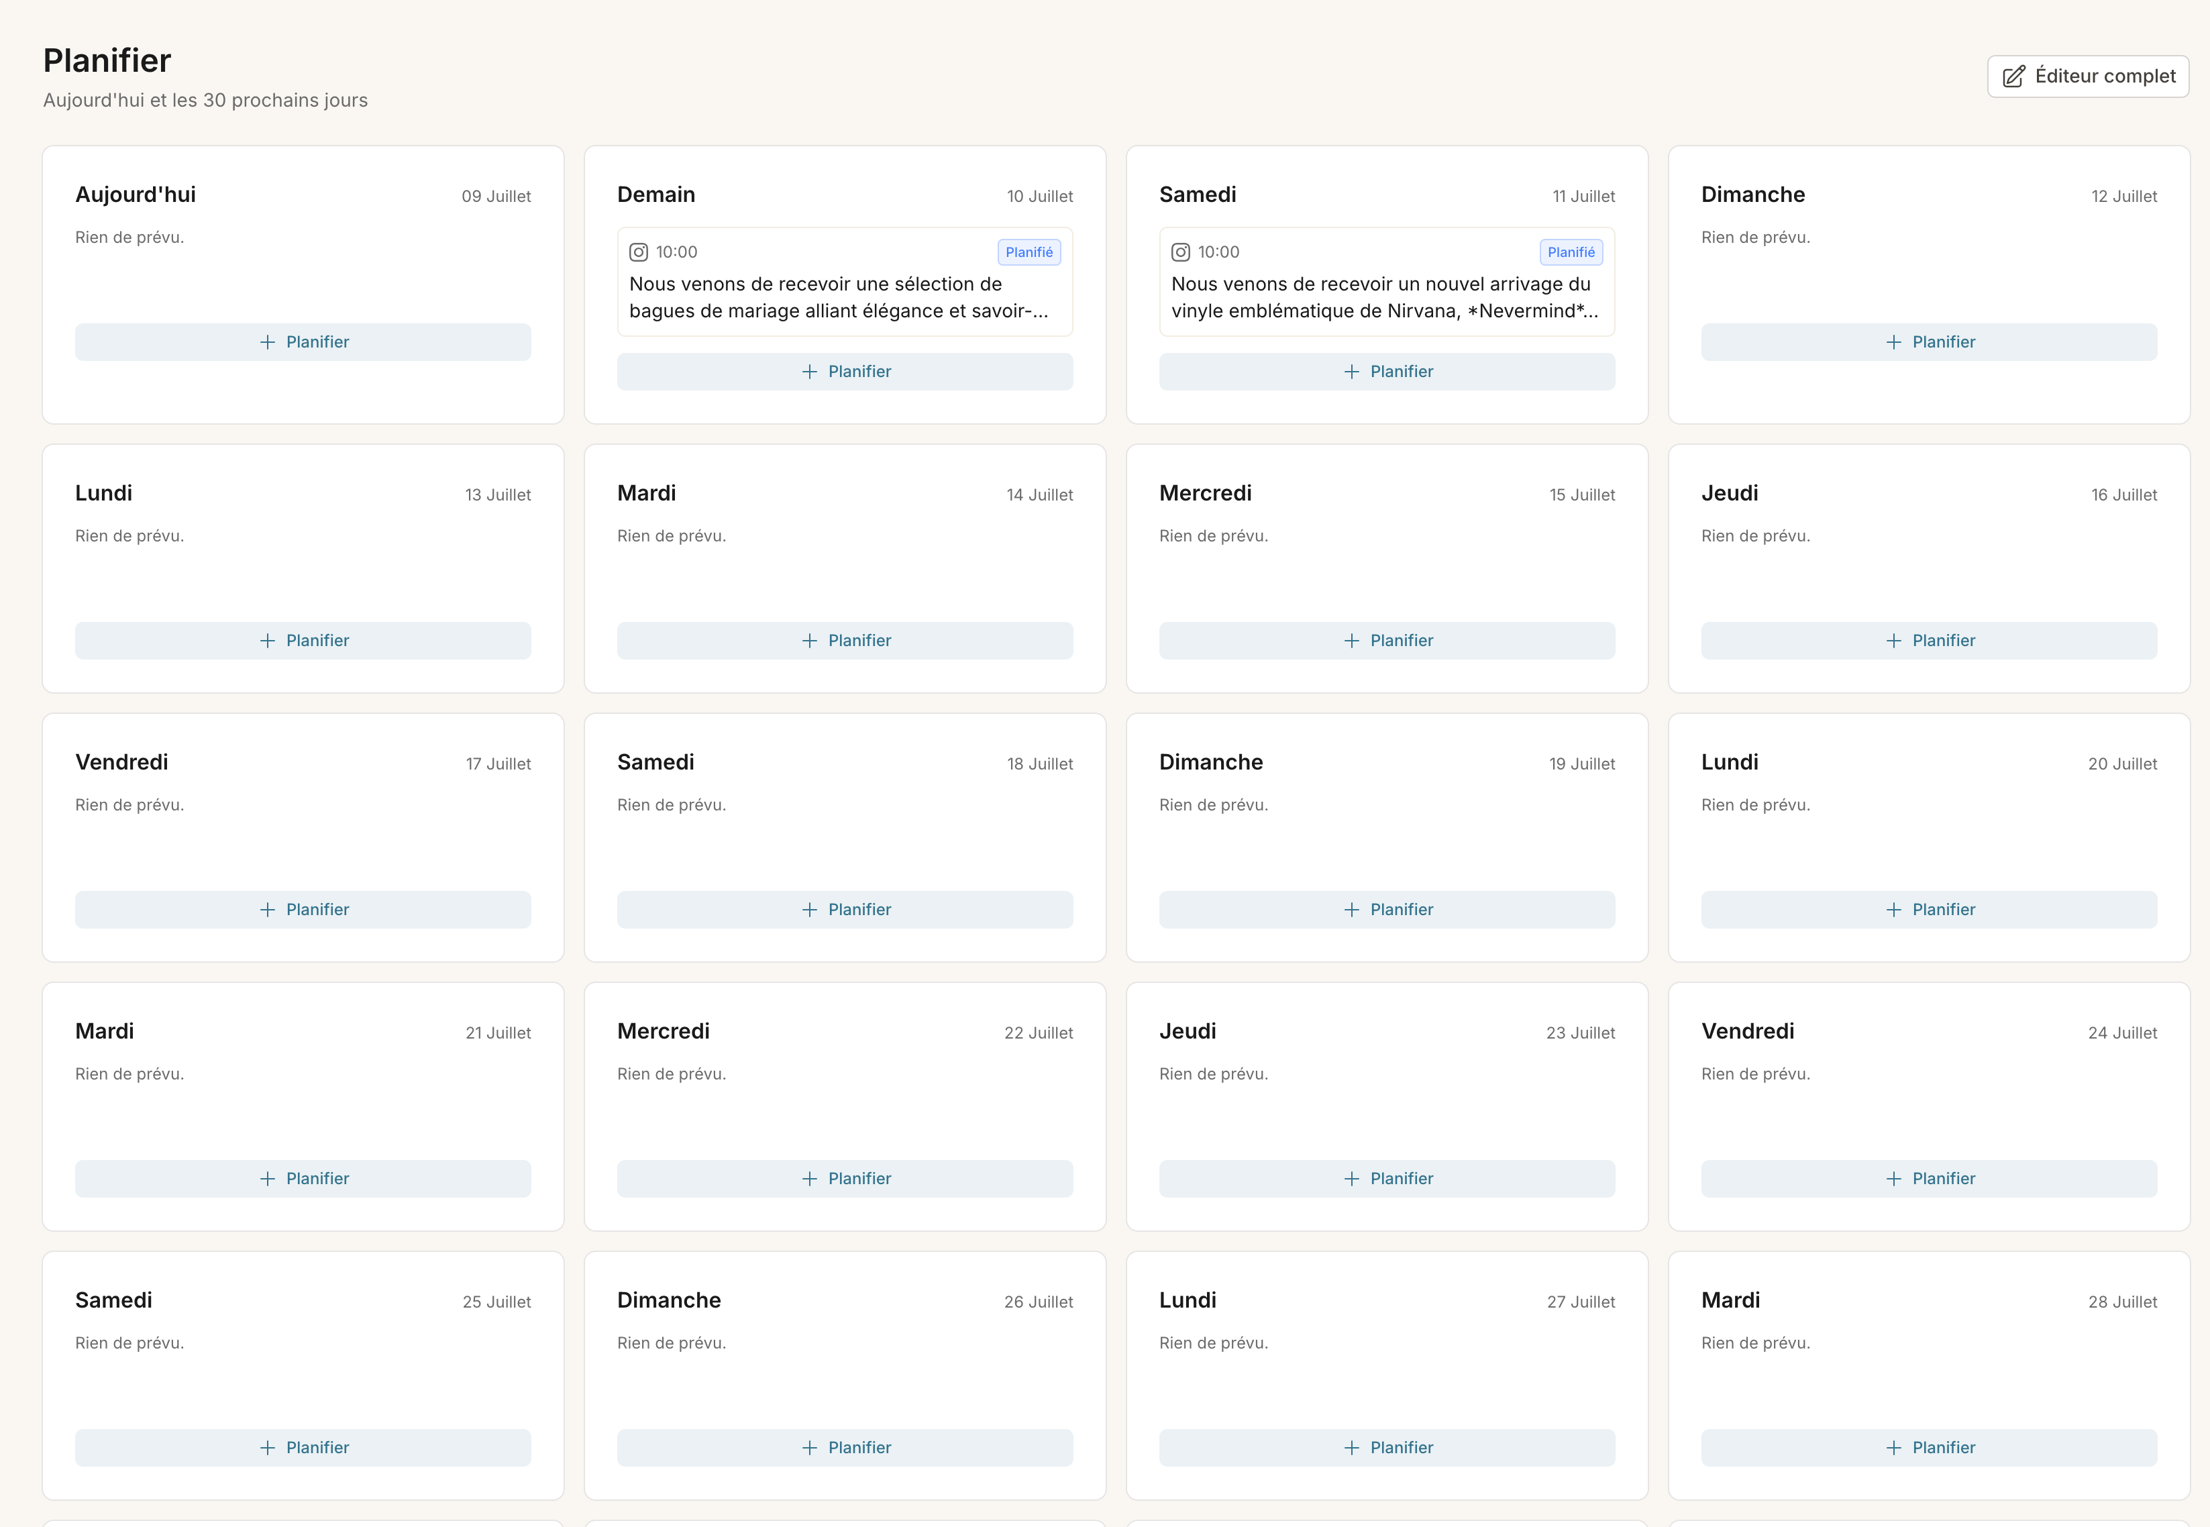
Task: Click the Planifier page title
Action: click(x=107, y=61)
